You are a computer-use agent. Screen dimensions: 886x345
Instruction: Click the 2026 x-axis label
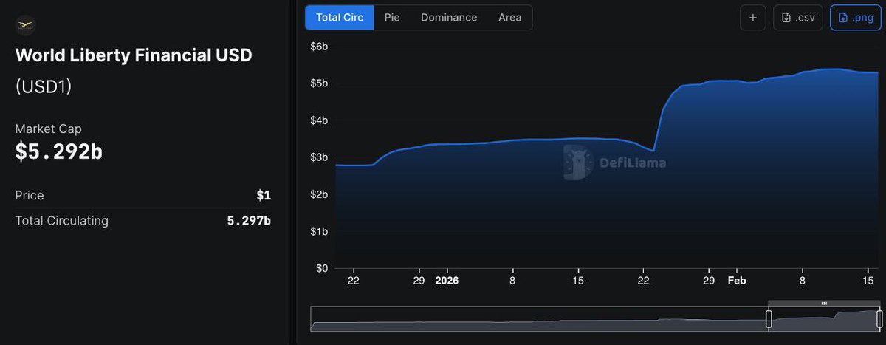447,281
